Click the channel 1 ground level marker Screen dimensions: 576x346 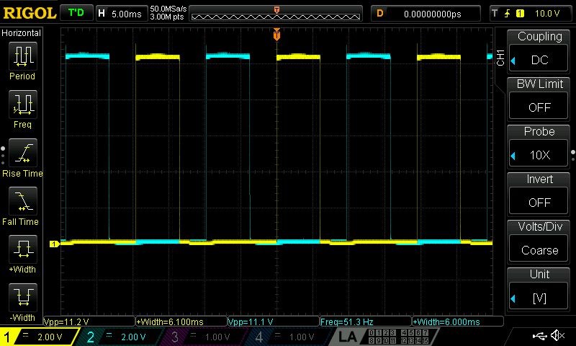point(54,244)
